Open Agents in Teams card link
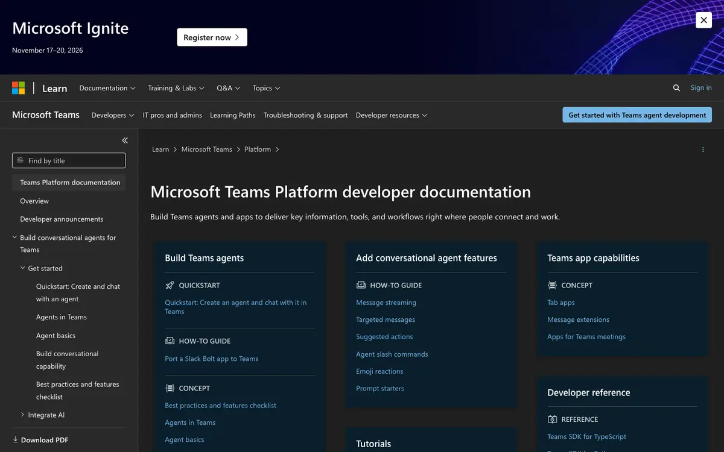Screen dimensions: 724x452 point(190,422)
